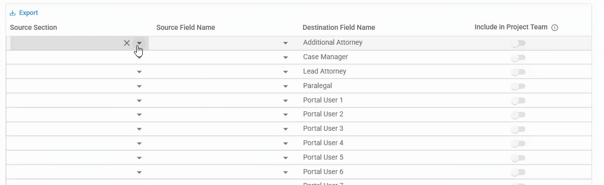Viewport: 604px width, 185px height.
Task: Open Source Section dropdown for Additional Attorney
Action: click(x=139, y=43)
